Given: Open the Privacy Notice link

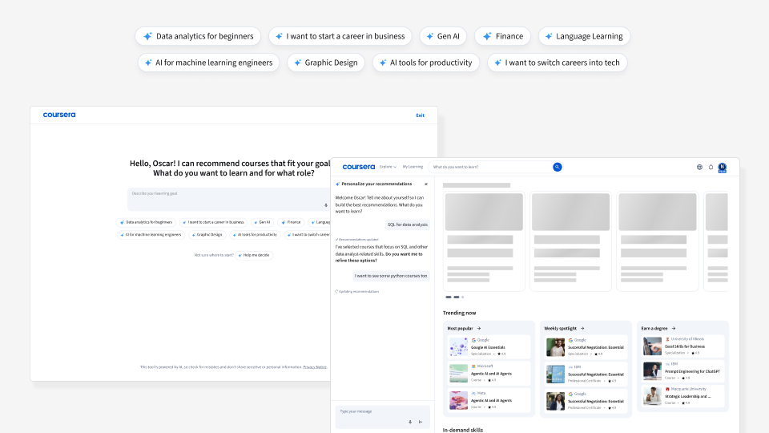Looking at the screenshot, I should tap(315, 366).
